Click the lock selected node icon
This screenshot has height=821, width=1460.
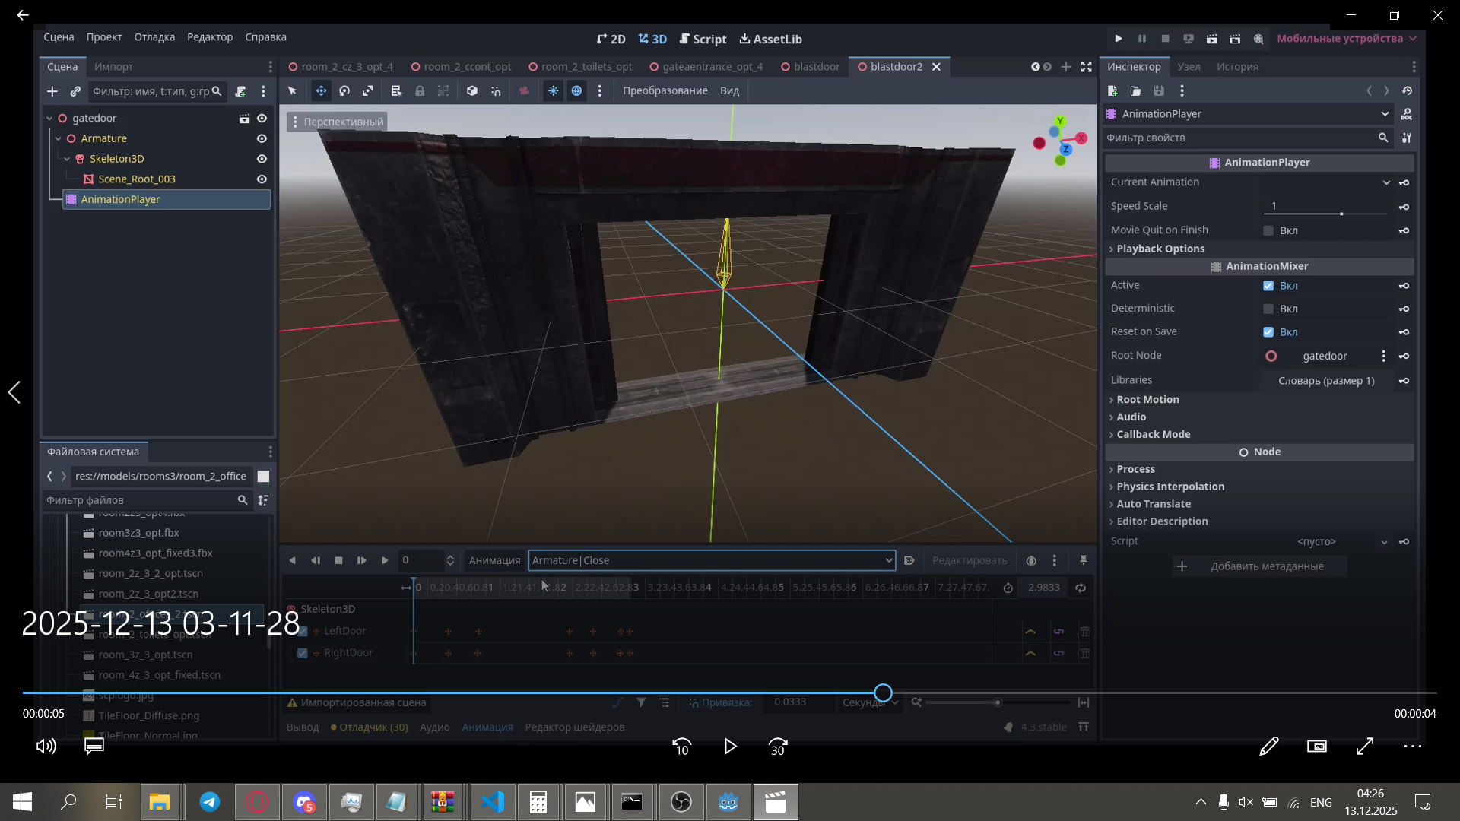tap(420, 90)
